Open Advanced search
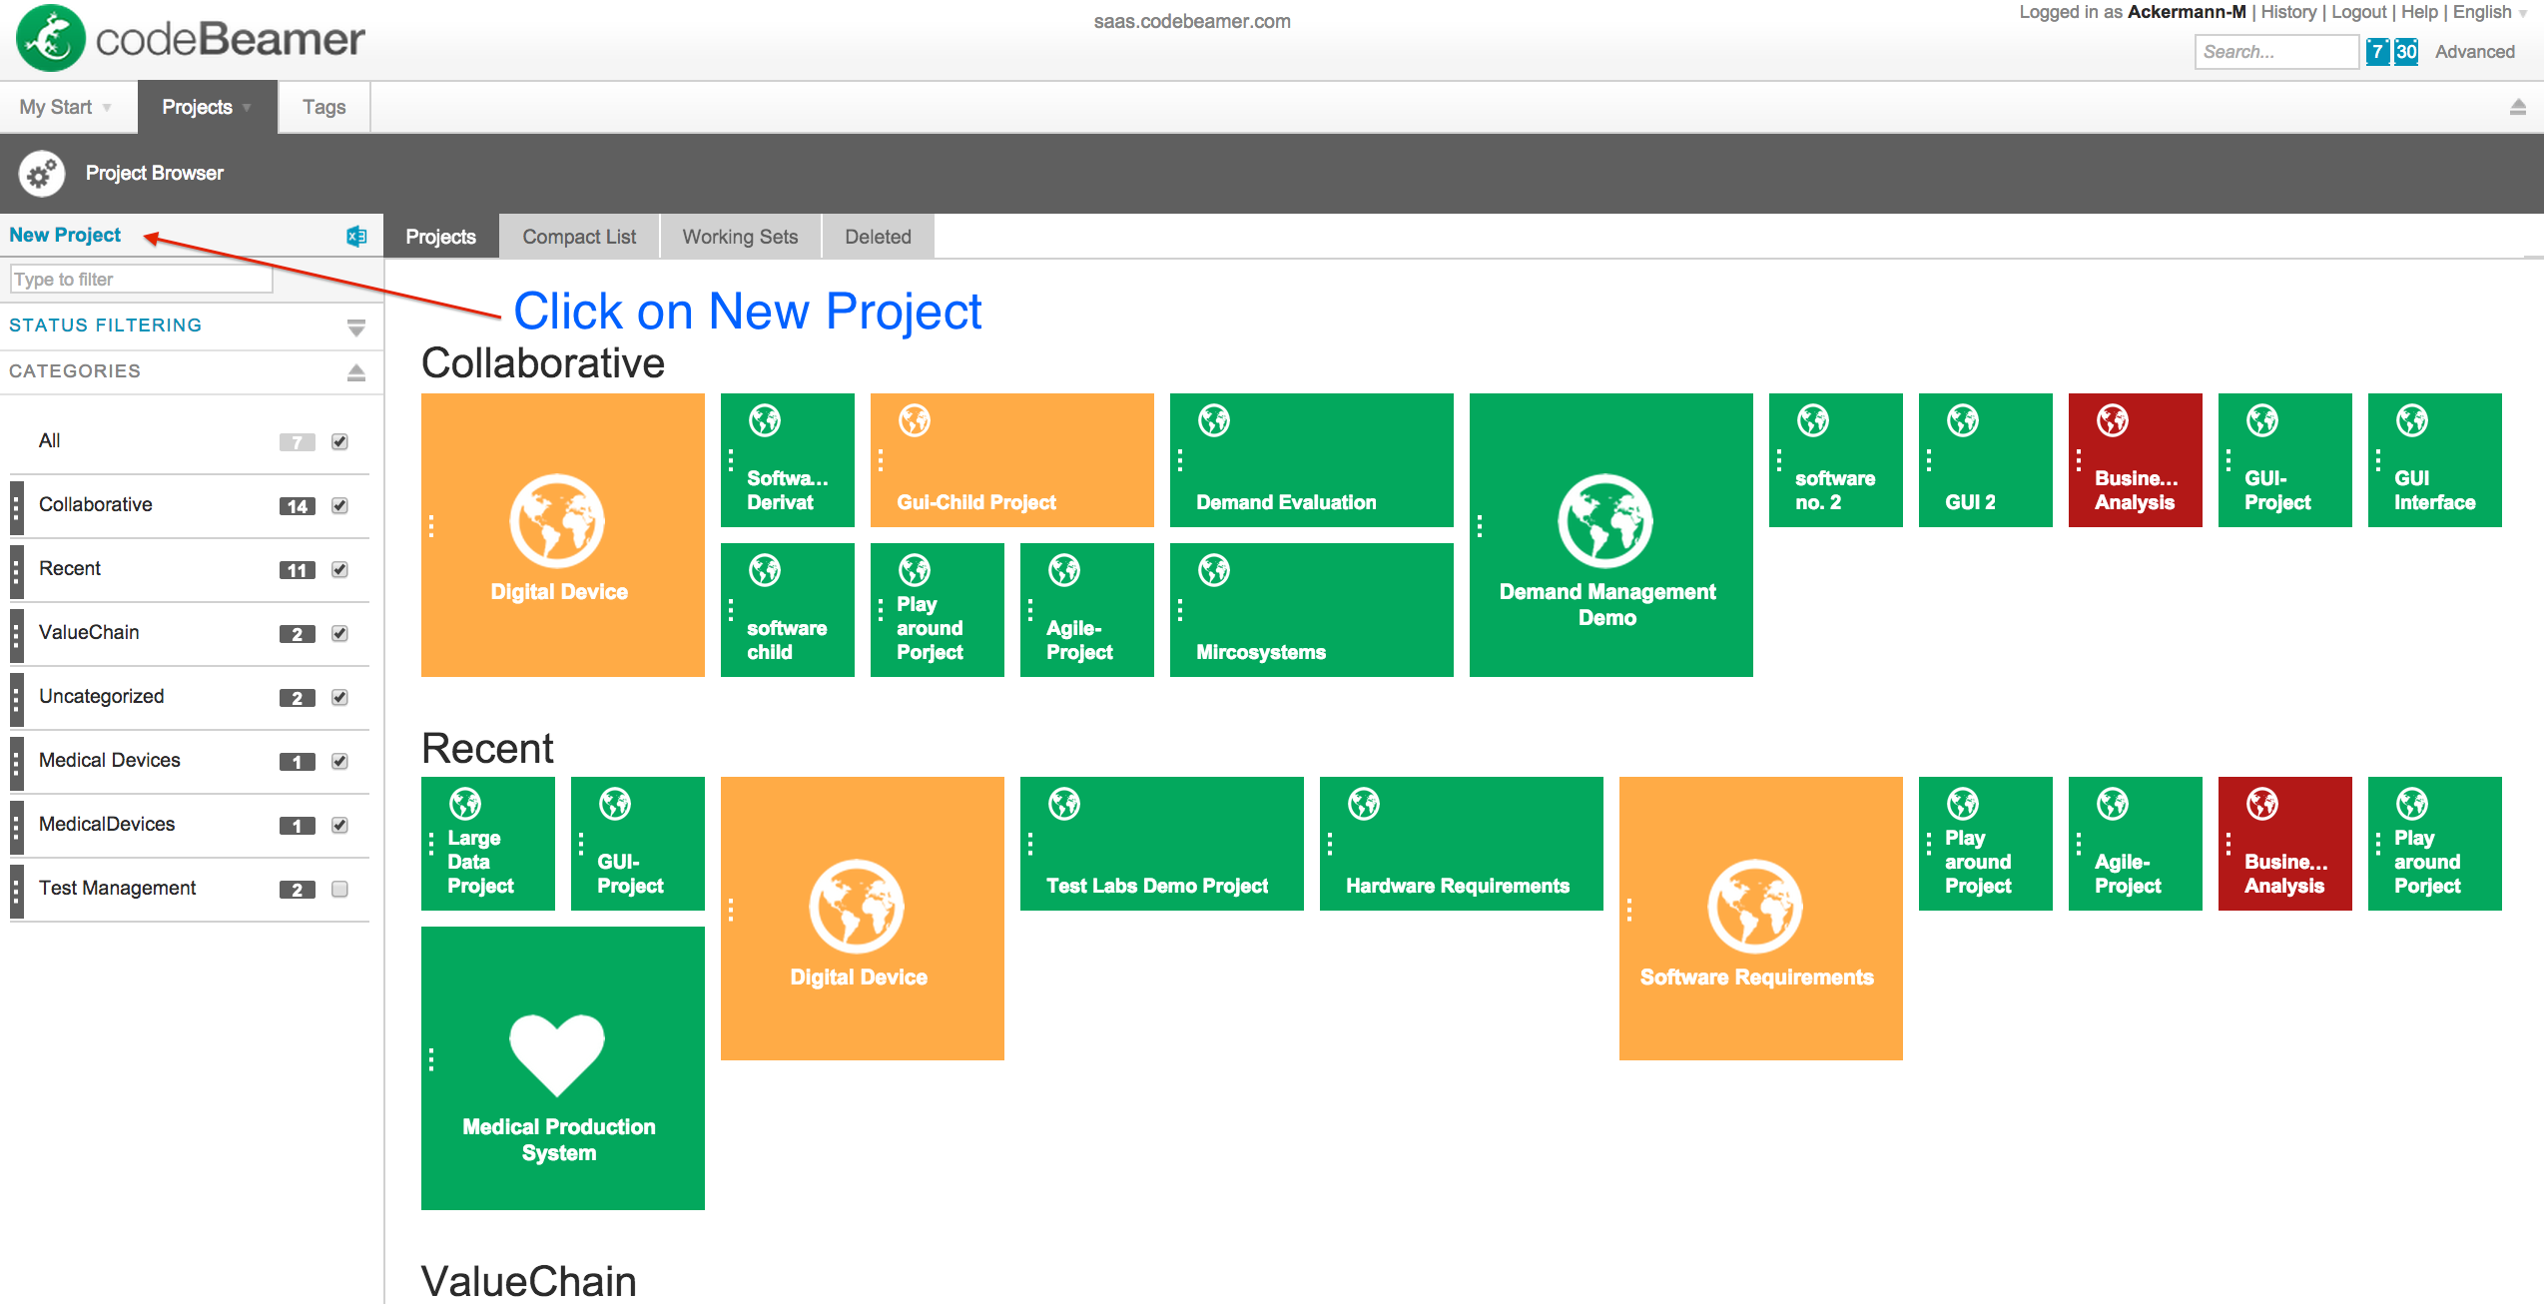The width and height of the screenshot is (2544, 1304). click(2474, 52)
